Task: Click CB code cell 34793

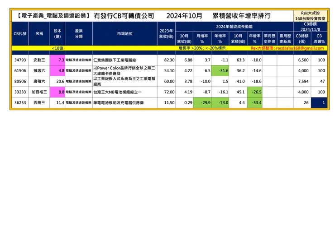Action: pos(20,60)
